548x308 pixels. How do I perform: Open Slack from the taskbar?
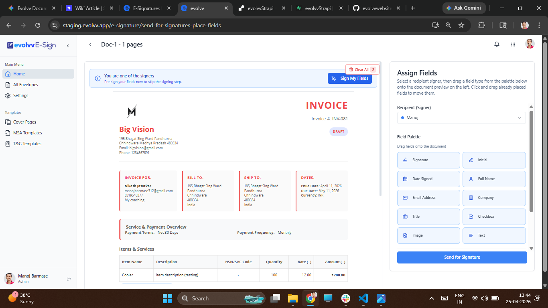pos(346,298)
